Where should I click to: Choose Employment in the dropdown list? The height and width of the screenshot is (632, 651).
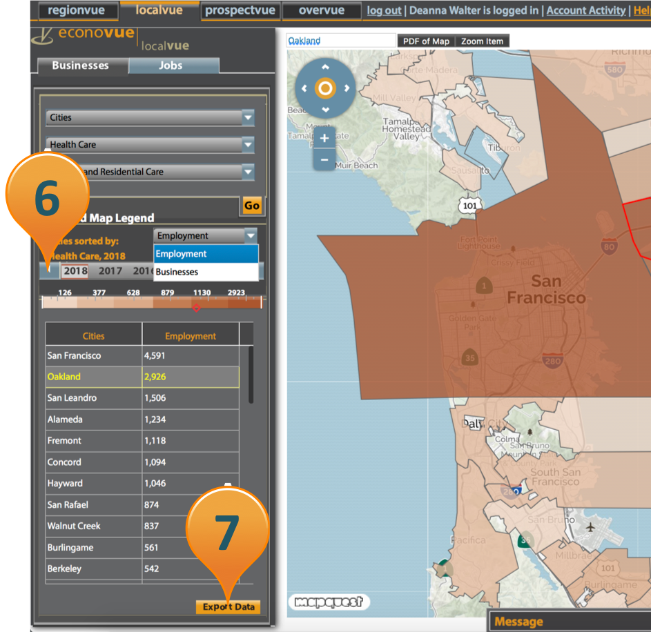point(206,254)
